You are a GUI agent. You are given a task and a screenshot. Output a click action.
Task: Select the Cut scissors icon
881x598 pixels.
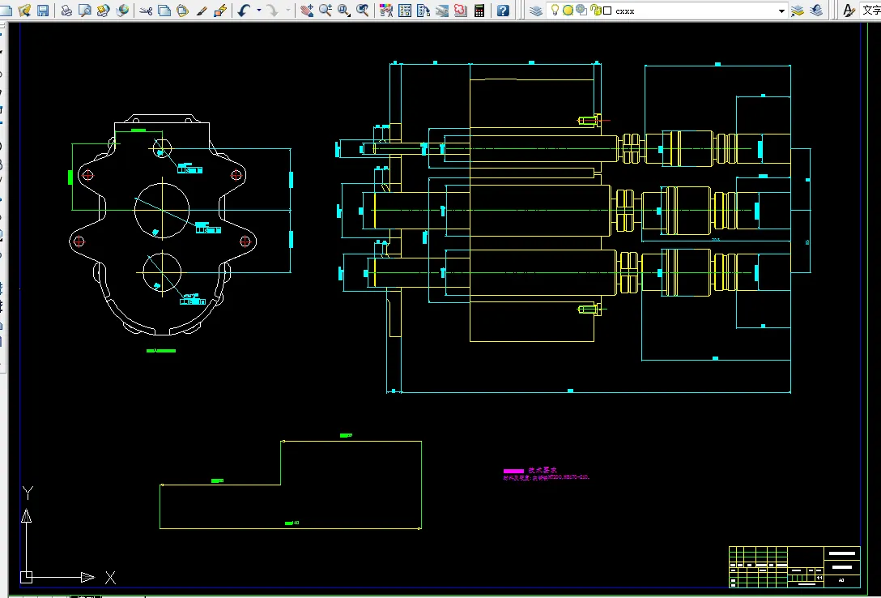(x=146, y=11)
